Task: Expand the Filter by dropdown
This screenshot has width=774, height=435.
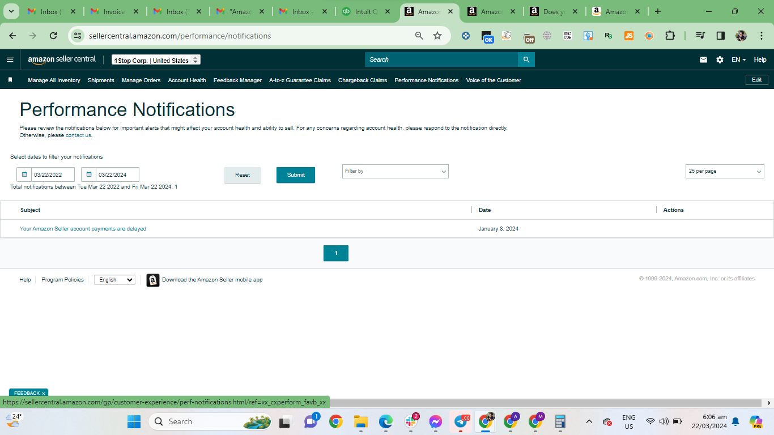Action: click(395, 171)
